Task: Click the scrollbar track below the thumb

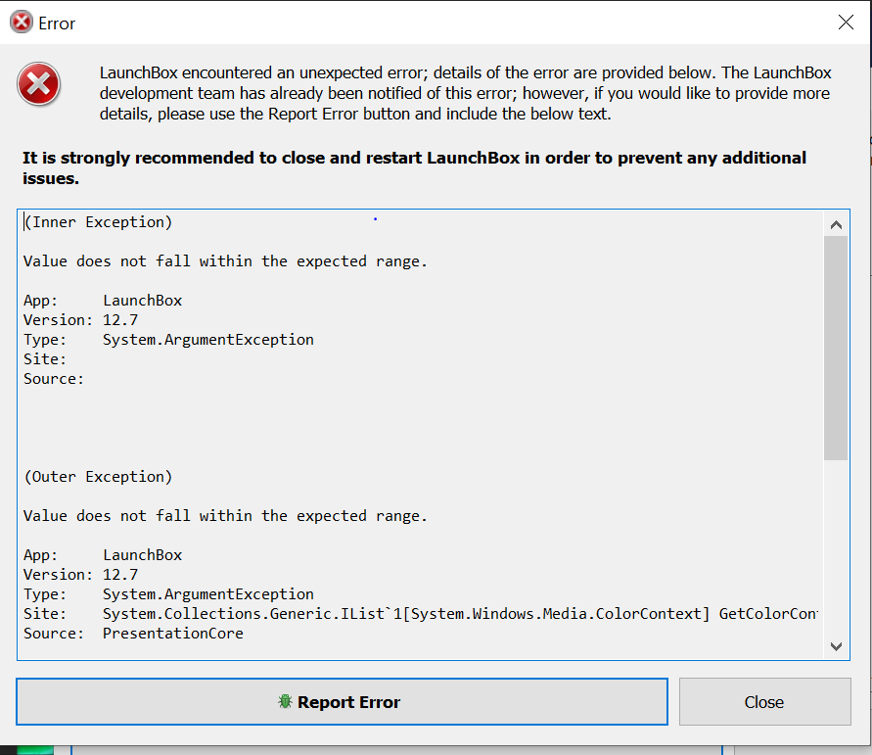Action: (x=836, y=548)
